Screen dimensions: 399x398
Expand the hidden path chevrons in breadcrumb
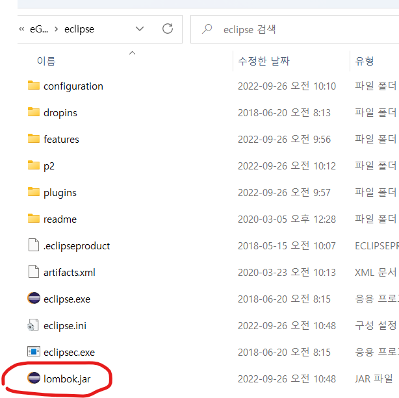pyautogui.click(x=21, y=29)
